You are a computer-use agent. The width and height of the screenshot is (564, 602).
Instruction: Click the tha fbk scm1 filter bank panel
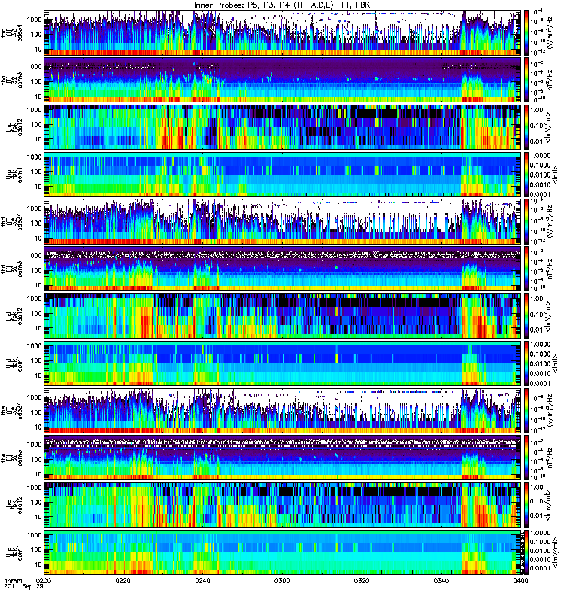(x=283, y=175)
